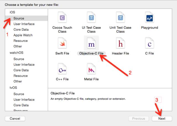Viewport: 177px width, 126px height.
Task: Click the watchOS section header
Action: [17, 52]
